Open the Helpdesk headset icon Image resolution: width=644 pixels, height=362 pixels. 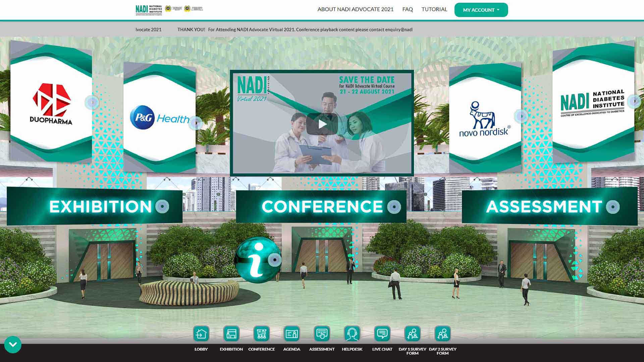tap(352, 334)
